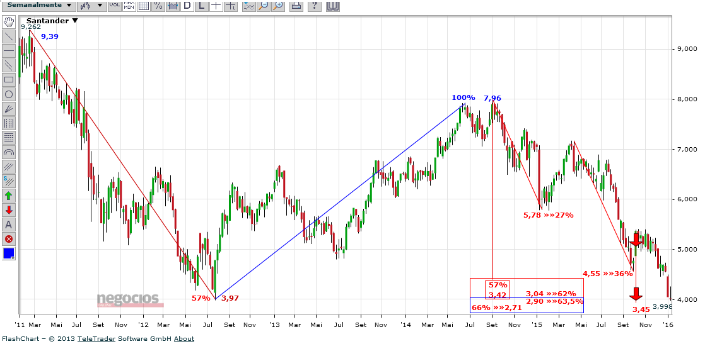Click the 9,262 price label
Screen dimensions: 705x344
pos(31,27)
